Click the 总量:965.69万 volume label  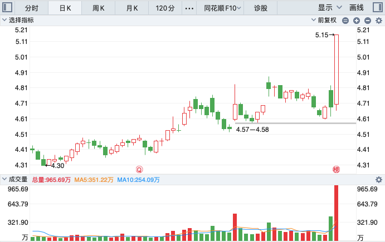[51, 180]
